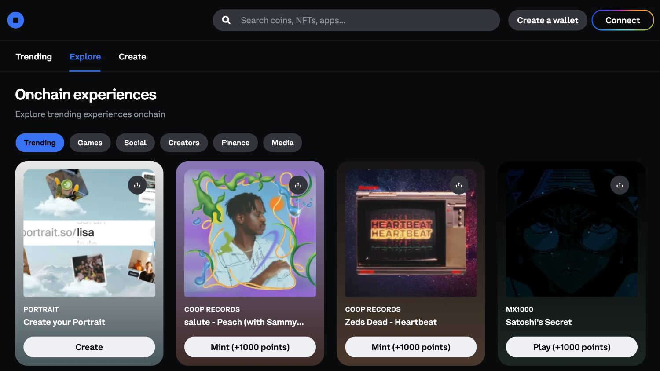Click the Zeds Dead - Heartbeat title
Viewport: 660px width, 371px height.
coord(391,322)
